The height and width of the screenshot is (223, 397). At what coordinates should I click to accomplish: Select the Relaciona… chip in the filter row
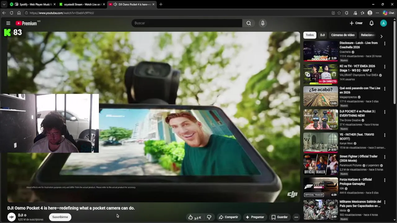(368, 35)
